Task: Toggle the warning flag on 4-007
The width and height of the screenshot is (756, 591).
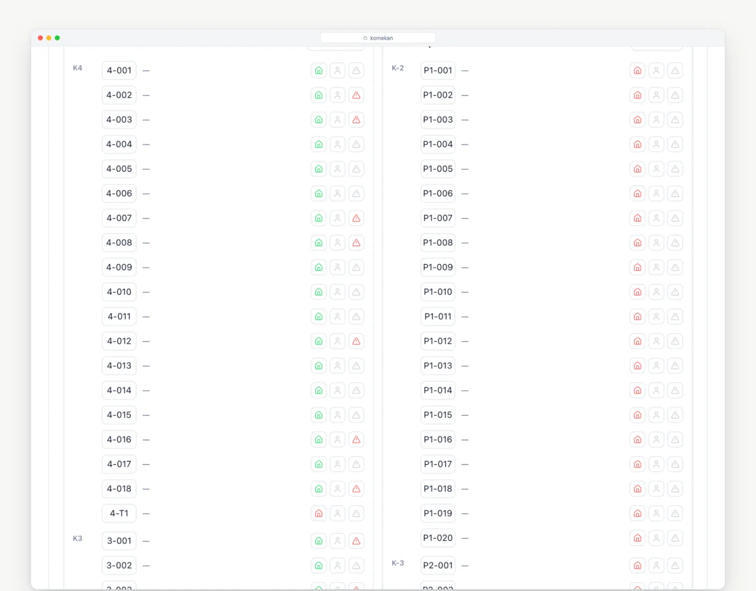Action: click(x=356, y=218)
